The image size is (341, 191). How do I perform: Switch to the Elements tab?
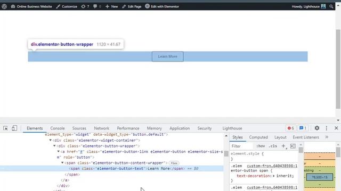click(35, 128)
